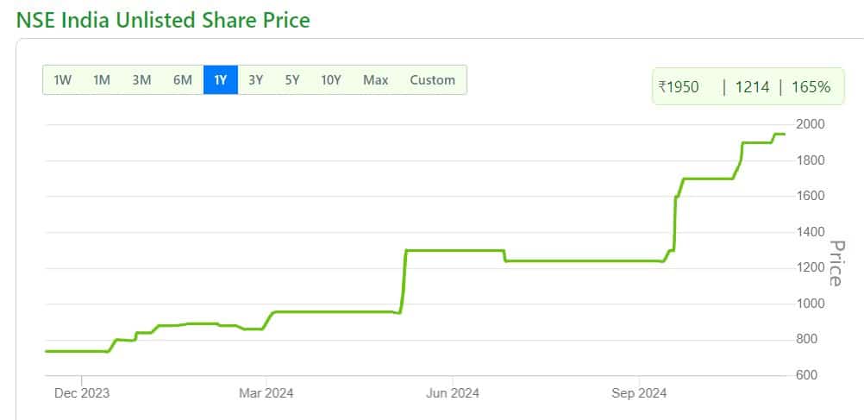The image size is (864, 420).
Task: Click the active 1Y range button
Action: (220, 80)
